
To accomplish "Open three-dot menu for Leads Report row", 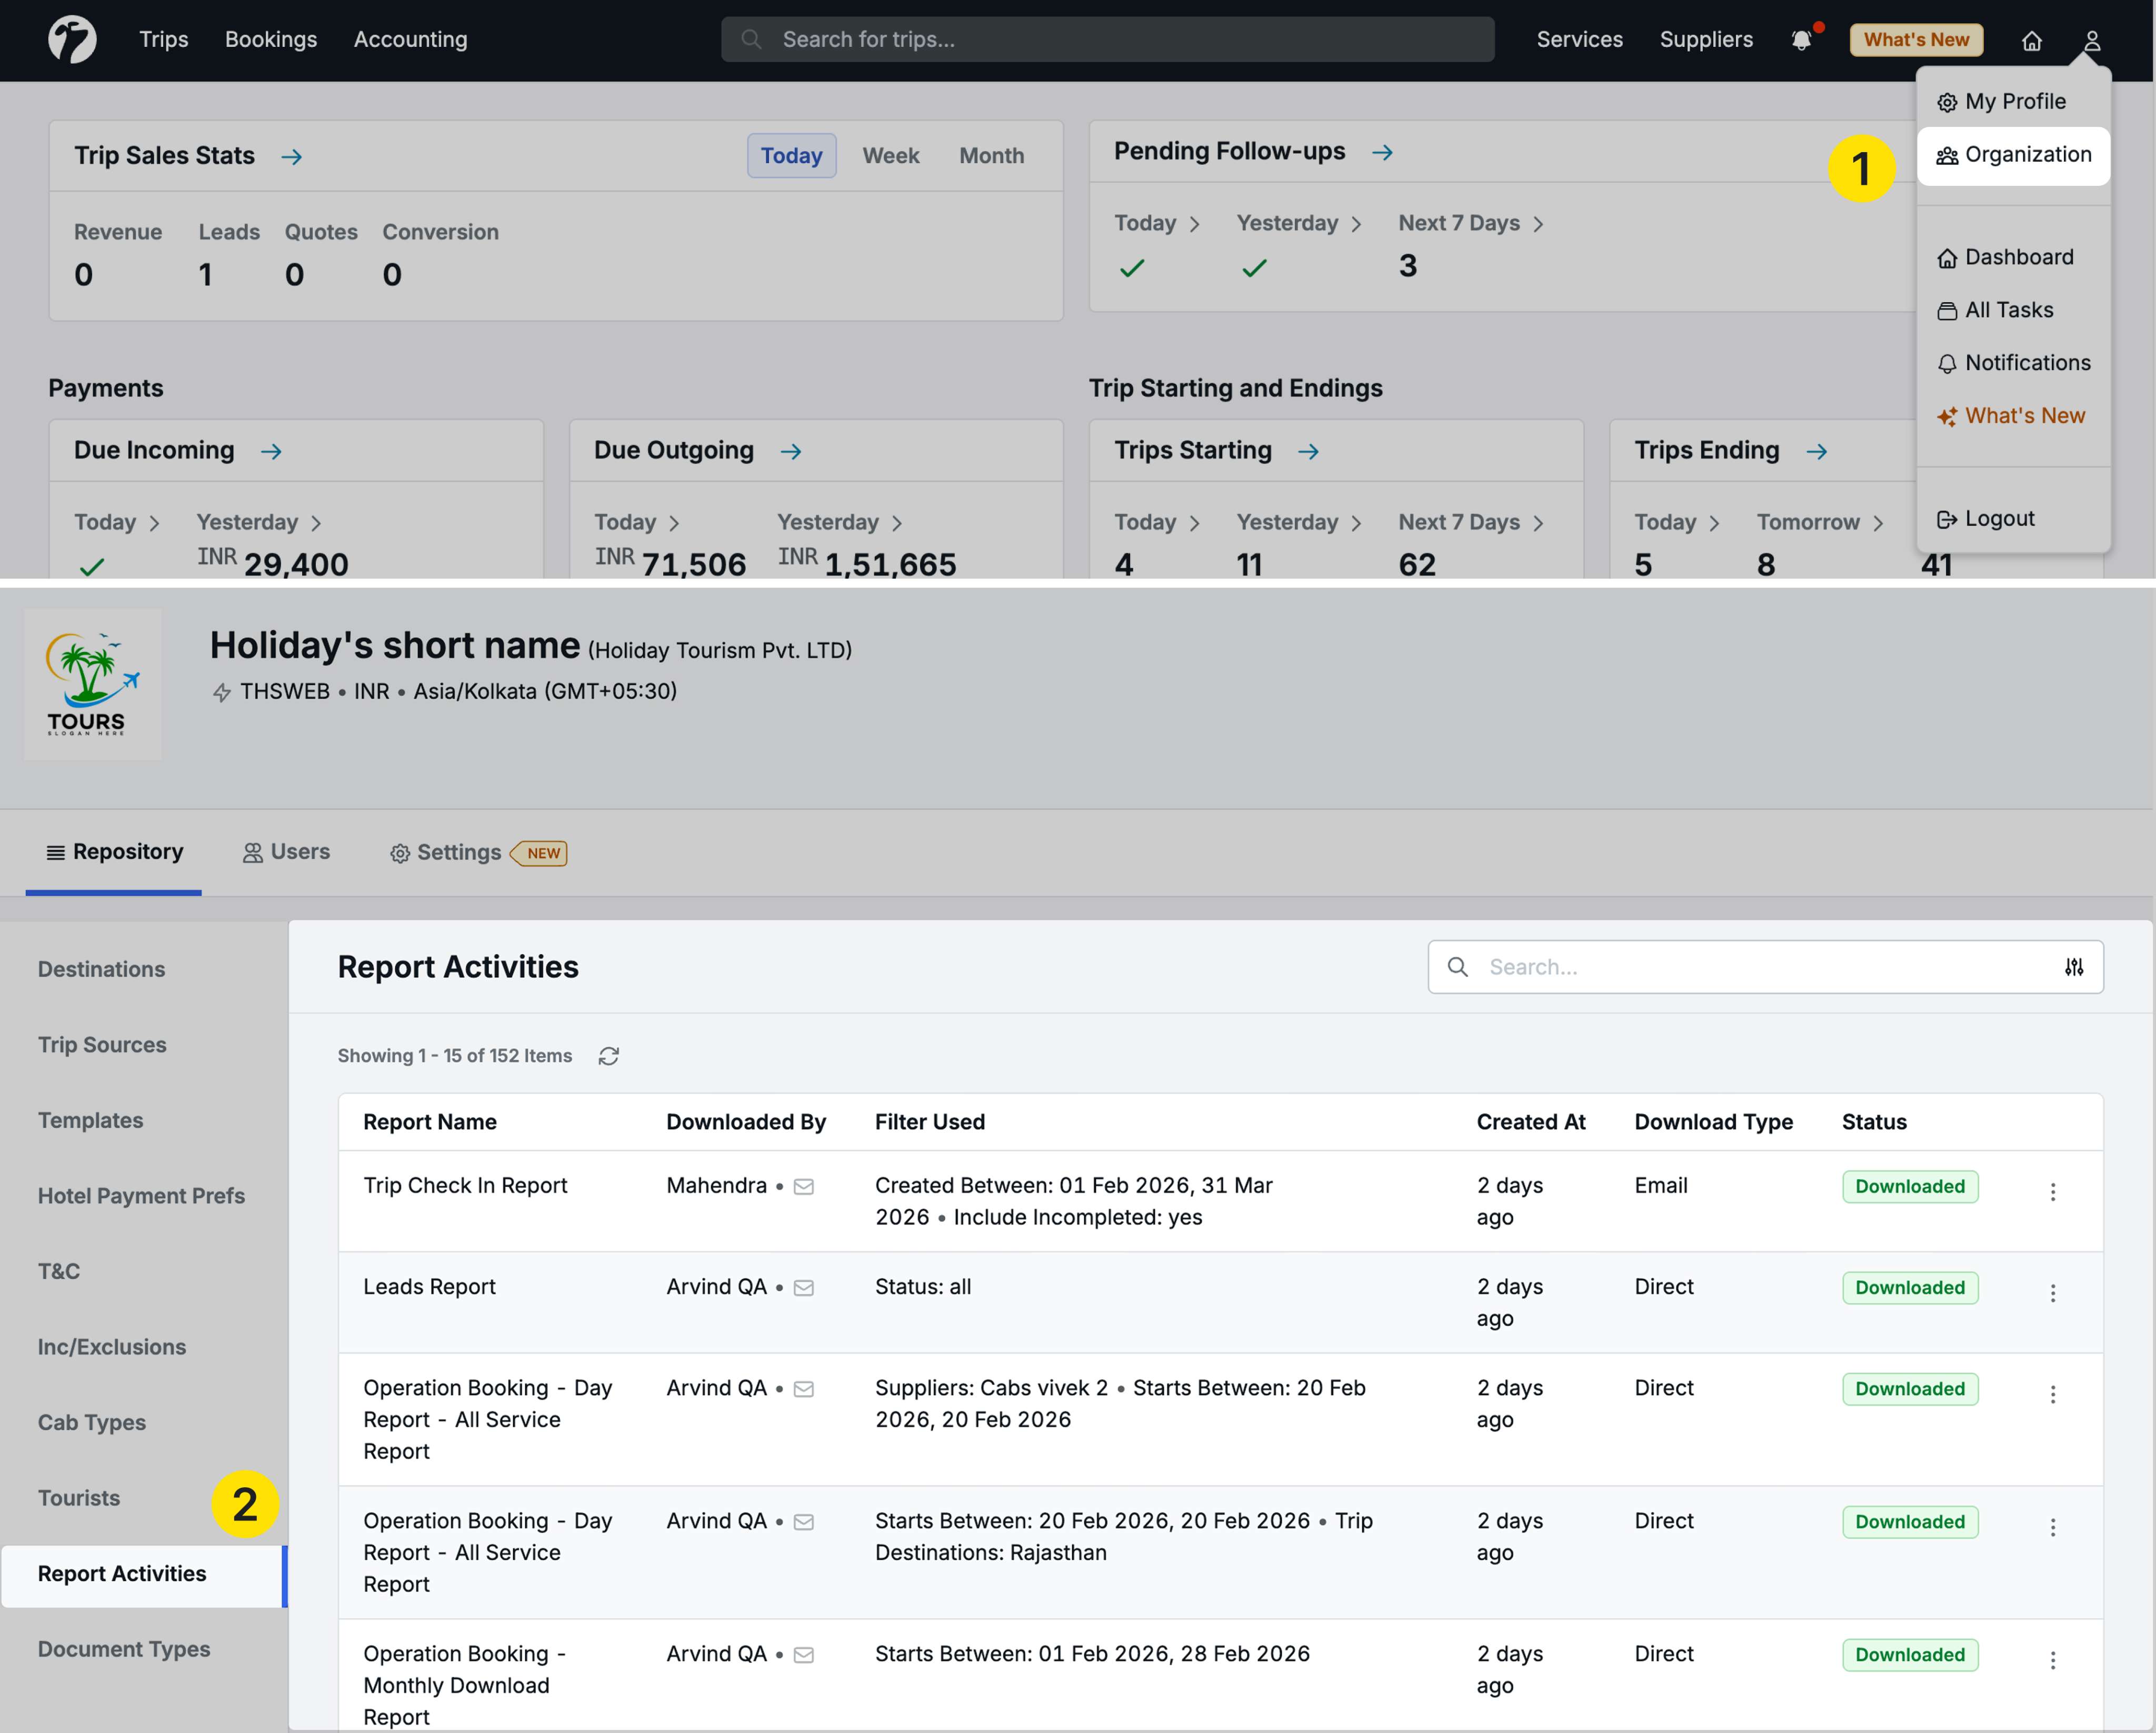I will click(x=2052, y=1293).
